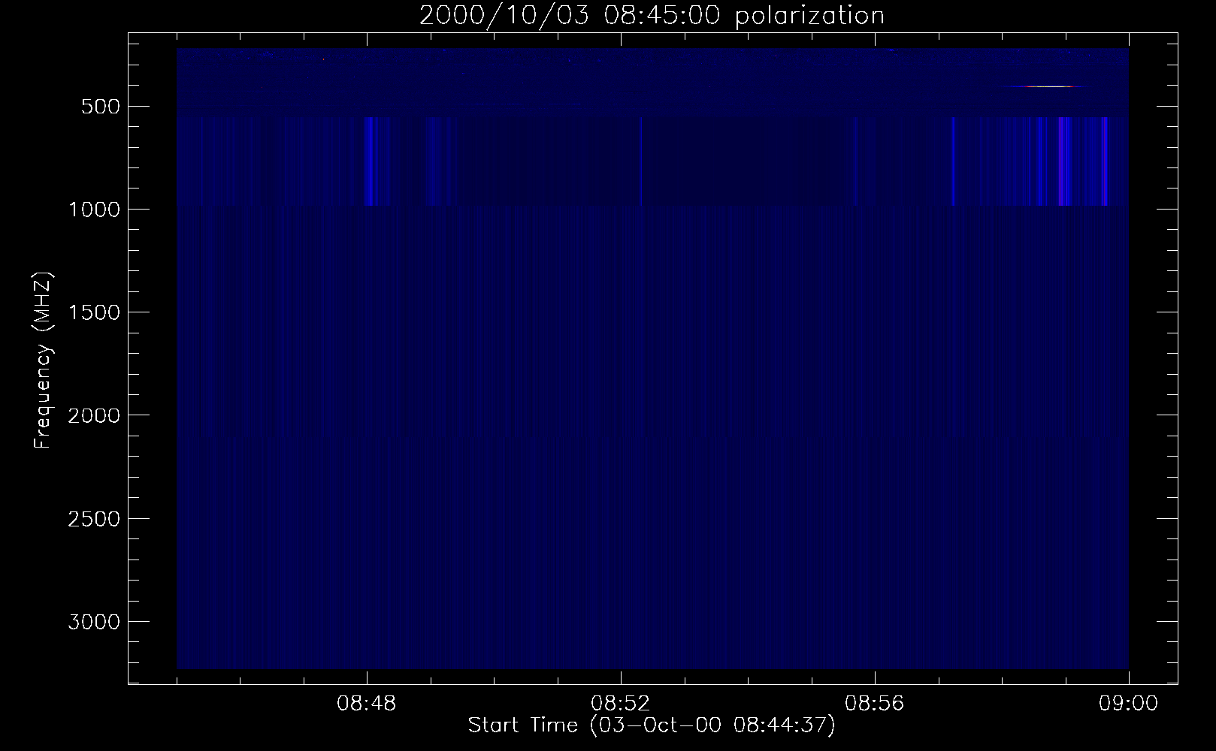Screen dimensions: 1216x751
Task: Click the 1500 frequency tick label
Action: coord(94,312)
